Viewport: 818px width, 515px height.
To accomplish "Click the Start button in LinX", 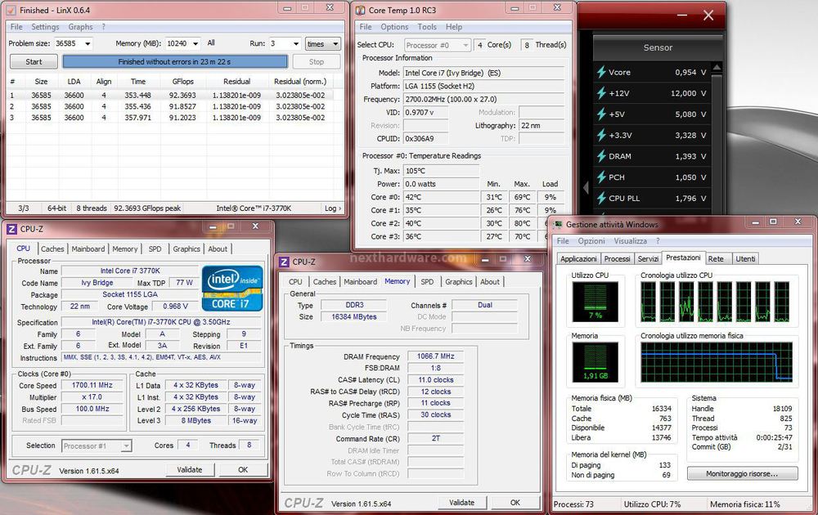I will (x=34, y=61).
